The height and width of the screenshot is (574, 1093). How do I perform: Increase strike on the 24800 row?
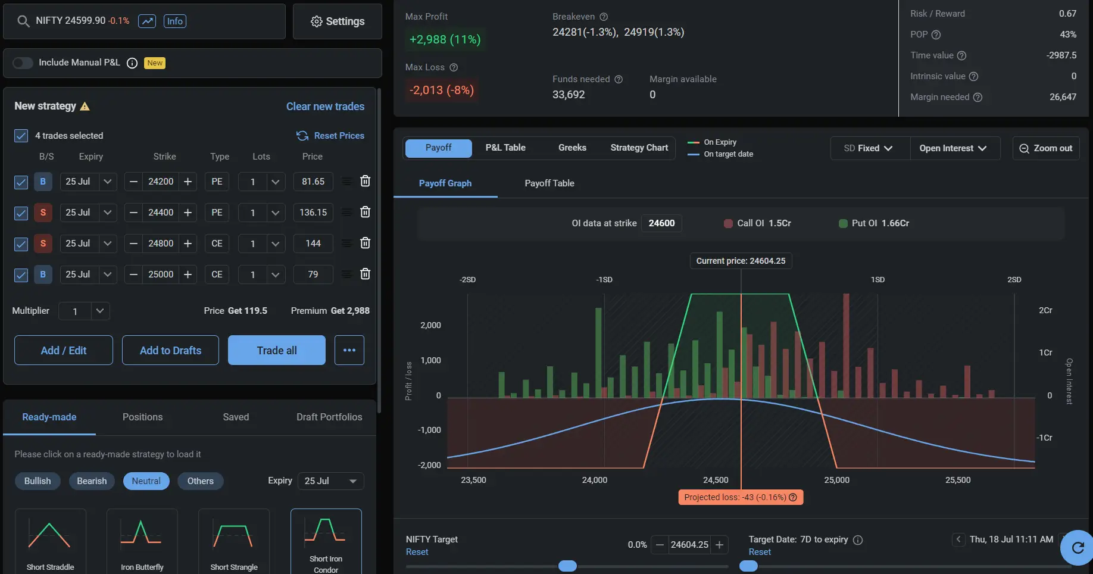pos(188,244)
